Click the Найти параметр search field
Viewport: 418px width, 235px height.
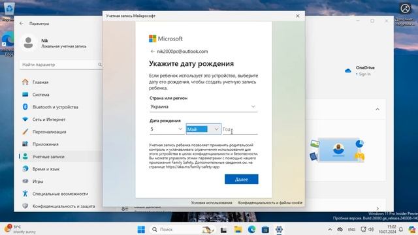click(61, 65)
